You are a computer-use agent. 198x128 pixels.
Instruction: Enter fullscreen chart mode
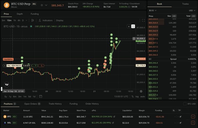143,20
